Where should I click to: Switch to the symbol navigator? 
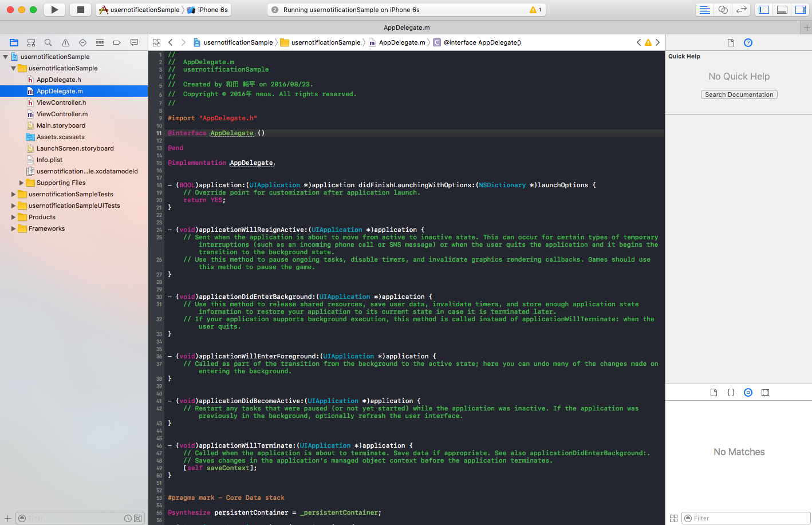click(31, 42)
